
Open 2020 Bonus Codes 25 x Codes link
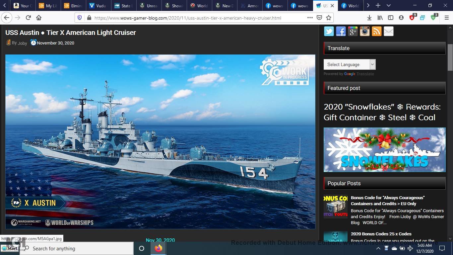pyautogui.click(x=381, y=234)
